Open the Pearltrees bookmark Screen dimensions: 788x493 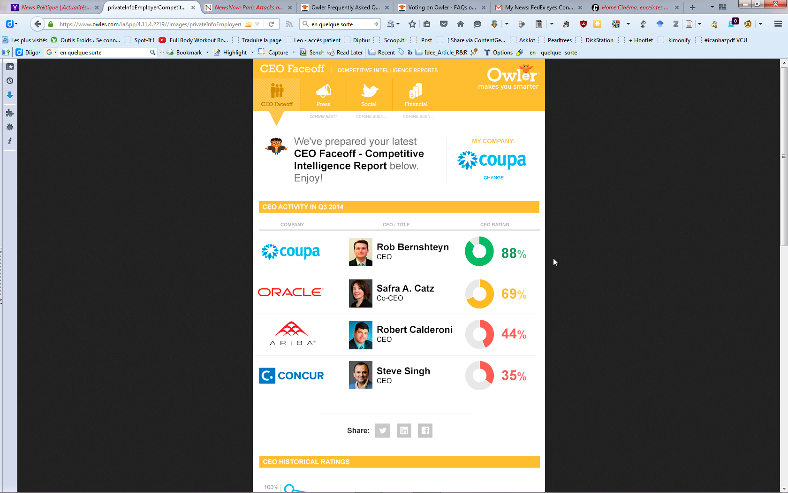tap(555, 40)
